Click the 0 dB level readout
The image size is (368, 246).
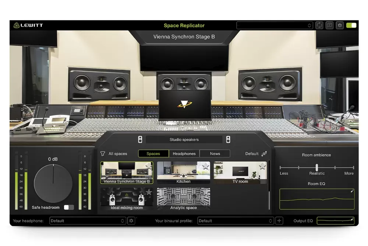(x=53, y=159)
